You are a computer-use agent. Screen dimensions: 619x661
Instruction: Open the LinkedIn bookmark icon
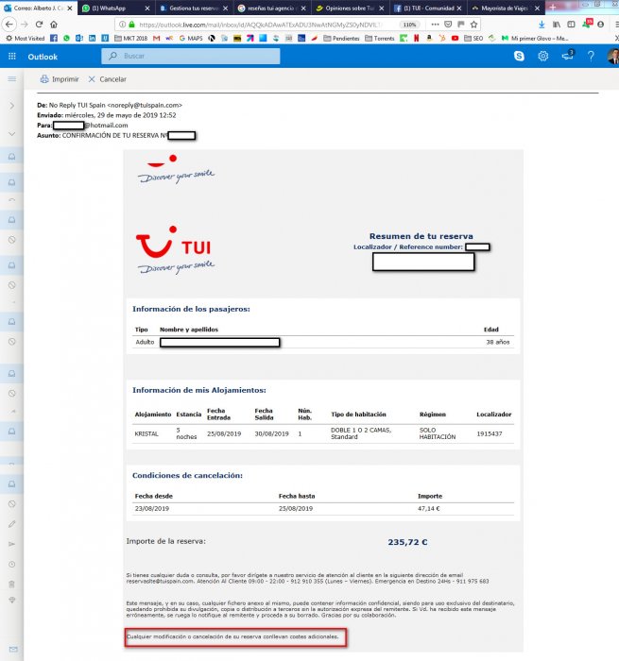click(x=92, y=39)
